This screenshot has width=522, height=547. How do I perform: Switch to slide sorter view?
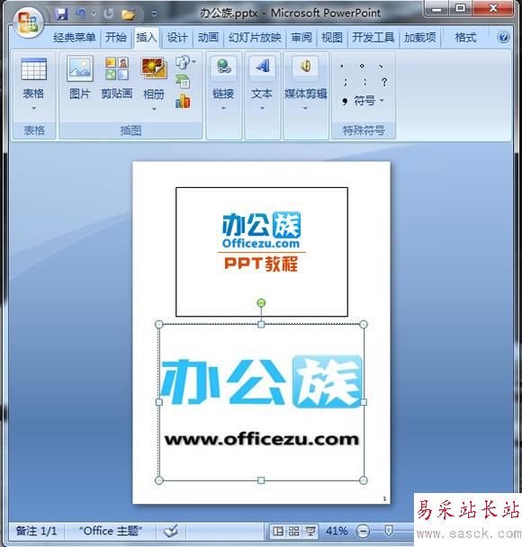pos(294,532)
